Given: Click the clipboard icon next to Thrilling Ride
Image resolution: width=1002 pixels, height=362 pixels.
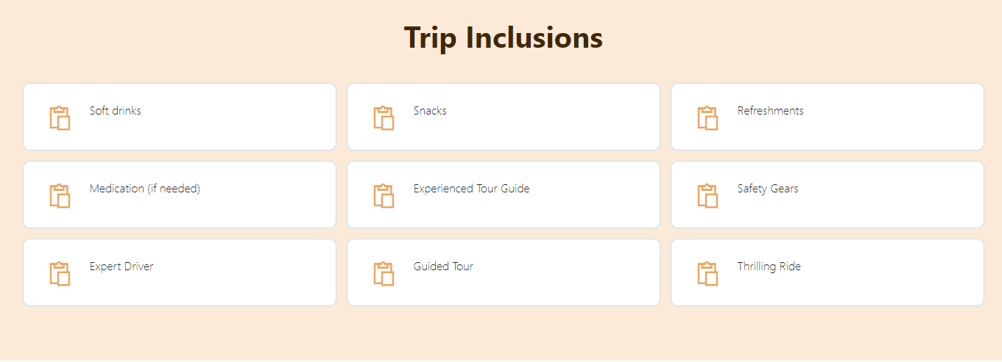Looking at the screenshot, I should tap(708, 273).
